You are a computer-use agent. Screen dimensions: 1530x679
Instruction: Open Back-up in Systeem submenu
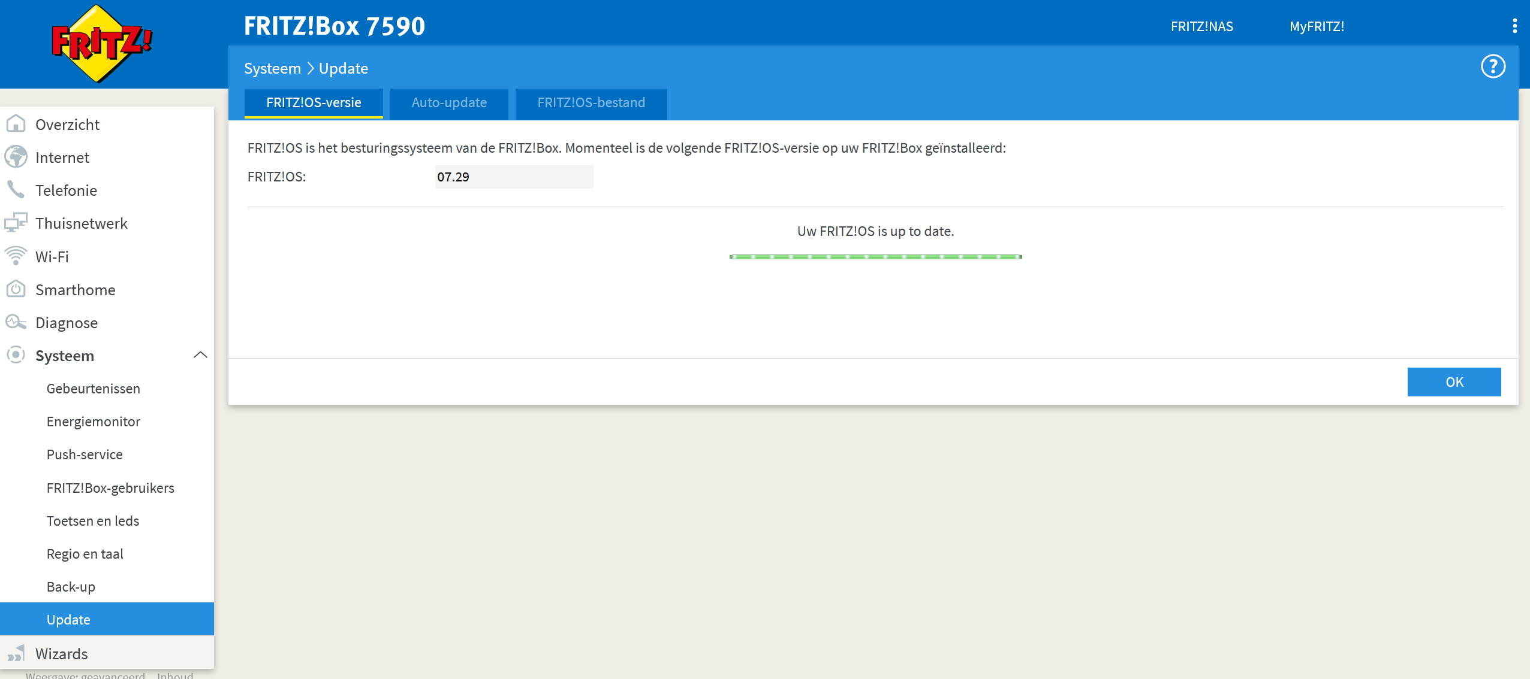[71, 587]
